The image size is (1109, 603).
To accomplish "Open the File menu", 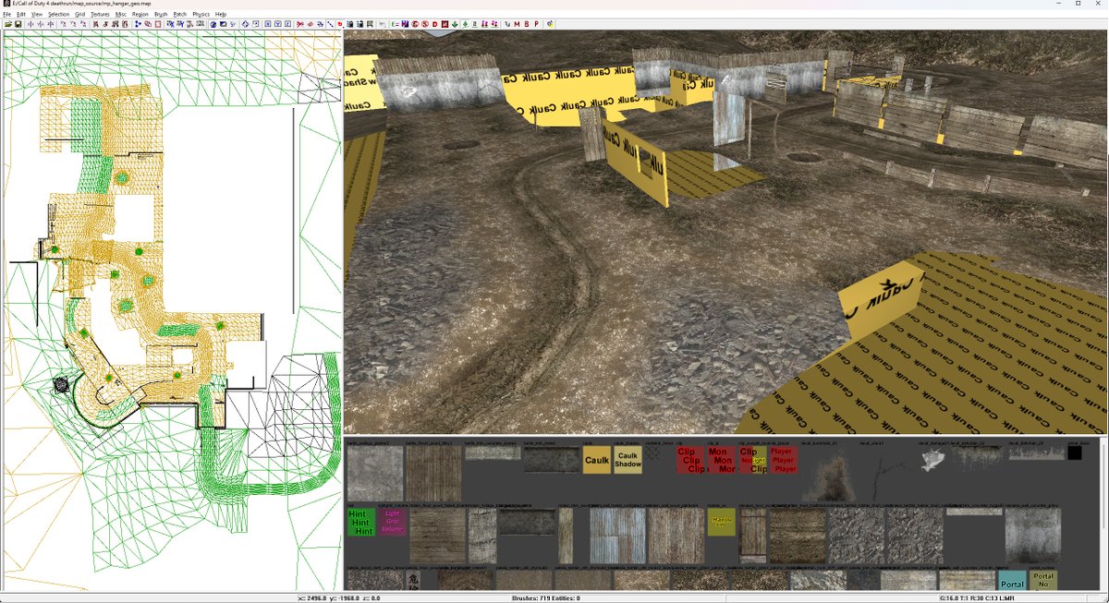I will pyautogui.click(x=6, y=15).
